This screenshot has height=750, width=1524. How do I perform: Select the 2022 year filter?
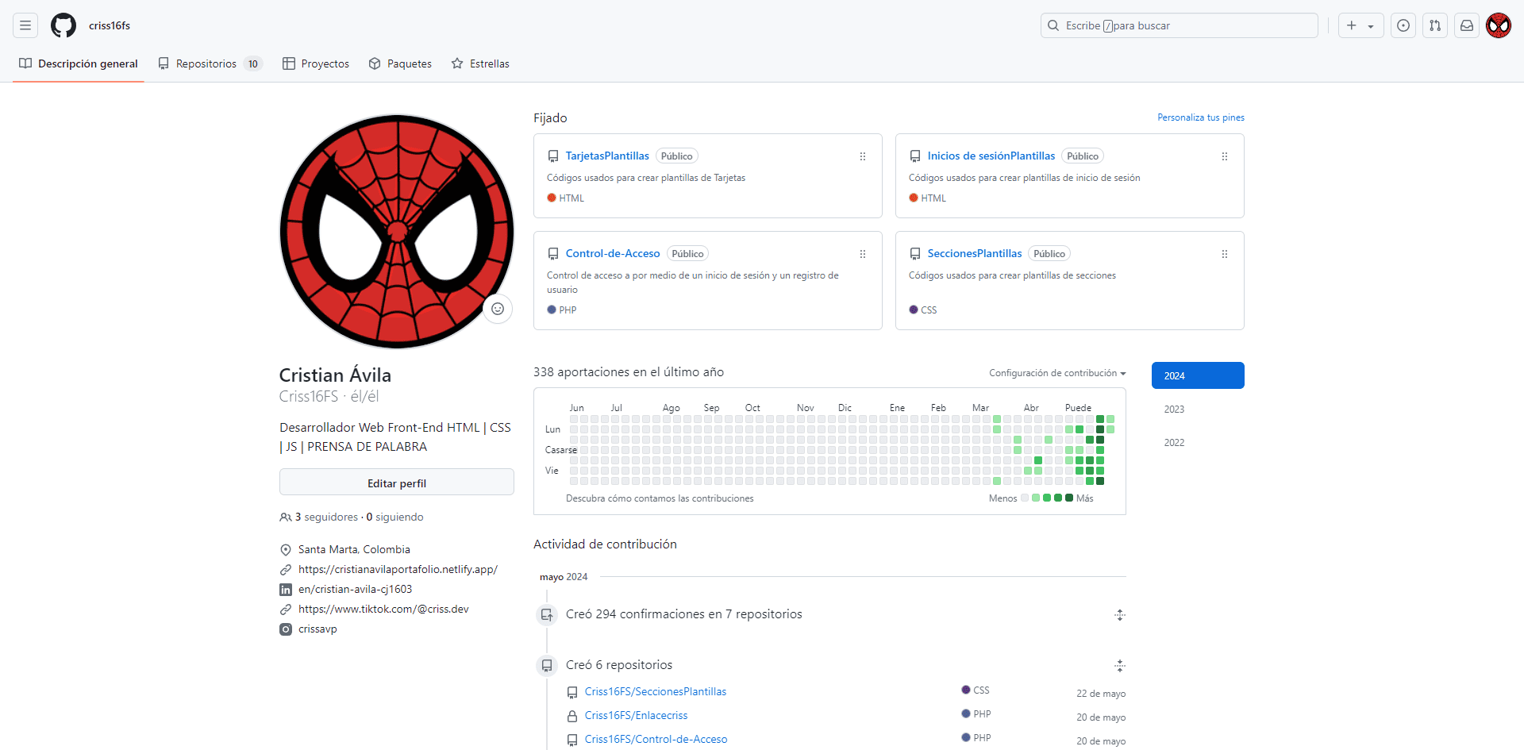click(x=1198, y=442)
